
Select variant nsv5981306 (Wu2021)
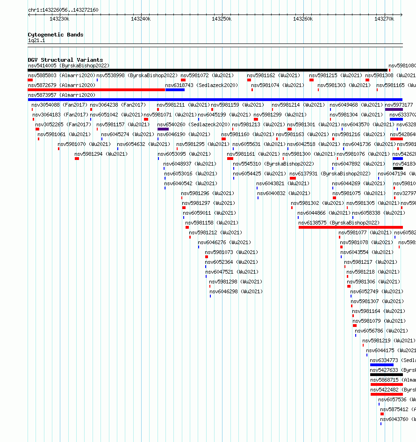coord(373,282)
